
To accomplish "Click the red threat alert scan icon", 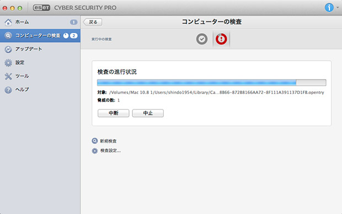I will [x=221, y=39].
